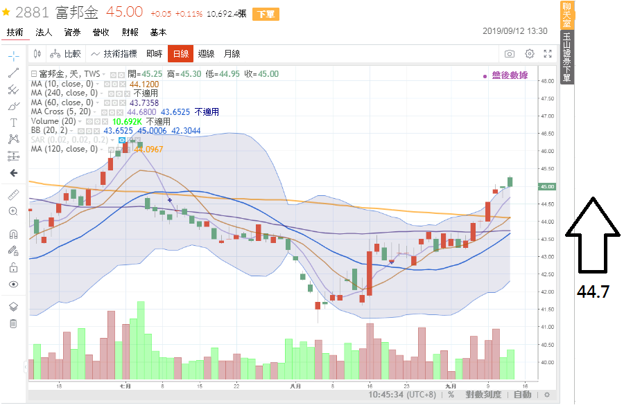Open the object tree layers icon
The height and width of the screenshot is (412, 624).
(x=14, y=307)
